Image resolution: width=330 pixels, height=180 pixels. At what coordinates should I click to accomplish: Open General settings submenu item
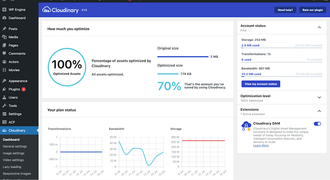(x=15, y=146)
